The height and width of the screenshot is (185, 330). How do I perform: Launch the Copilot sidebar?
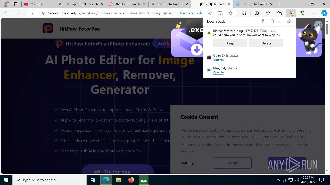click(324, 13)
